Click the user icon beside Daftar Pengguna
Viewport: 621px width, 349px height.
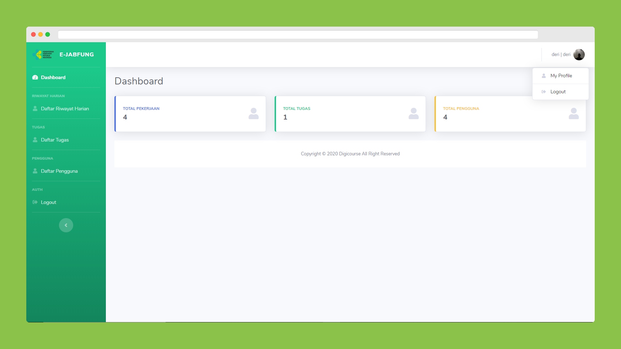[x=35, y=171]
